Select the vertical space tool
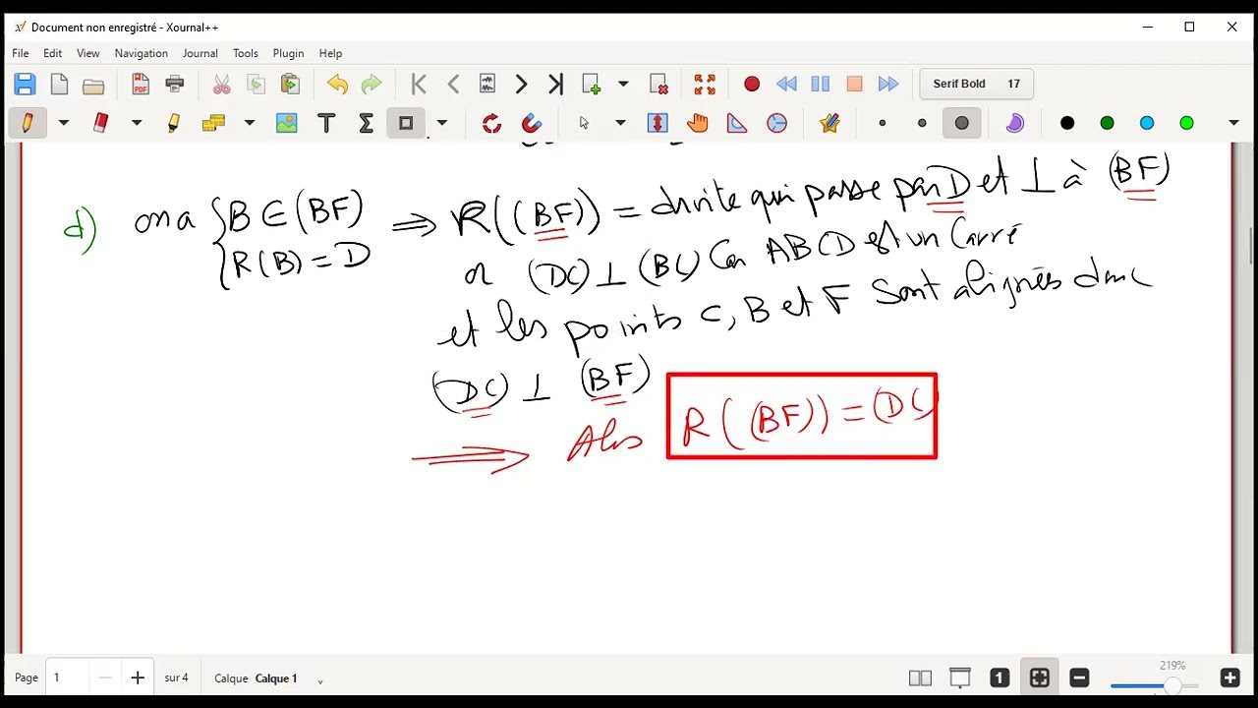This screenshot has width=1258, height=708. [x=658, y=123]
